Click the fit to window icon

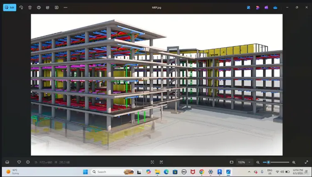point(231,162)
